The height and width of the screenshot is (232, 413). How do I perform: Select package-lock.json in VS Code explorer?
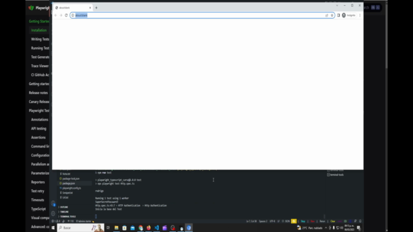[71, 179]
